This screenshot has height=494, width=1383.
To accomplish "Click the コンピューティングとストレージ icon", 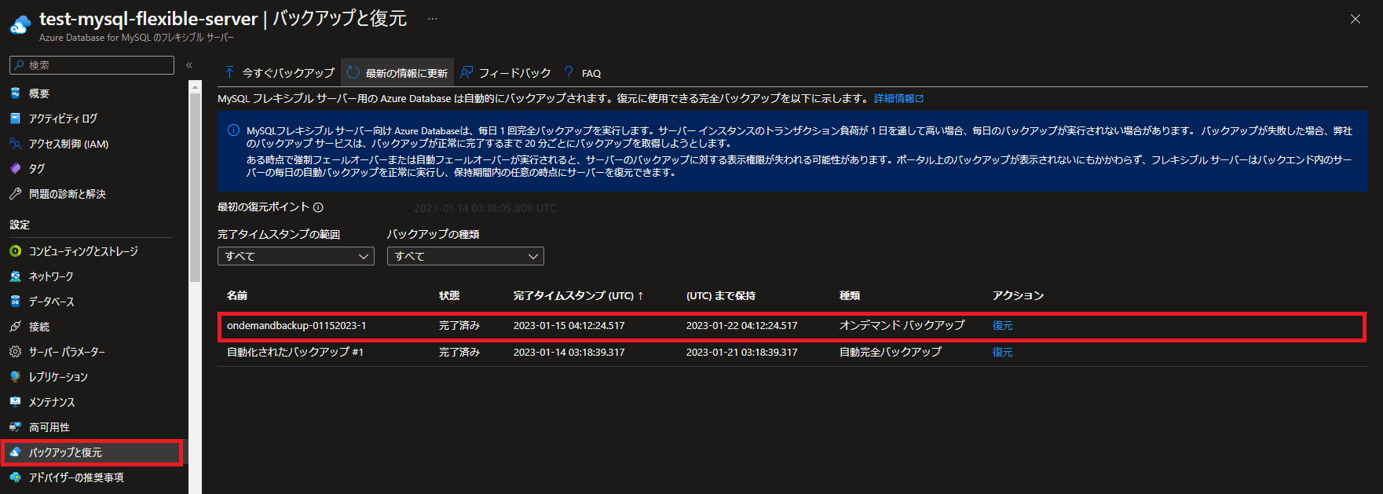I will click(x=15, y=251).
